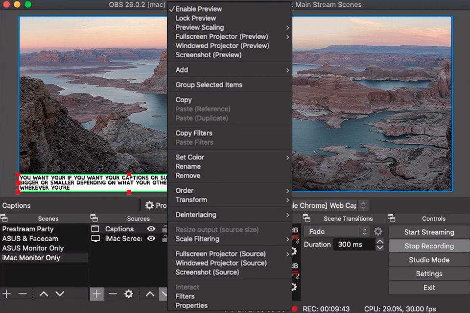470x313 pixels.
Task: Click Stop Recording button
Action: tap(429, 246)
